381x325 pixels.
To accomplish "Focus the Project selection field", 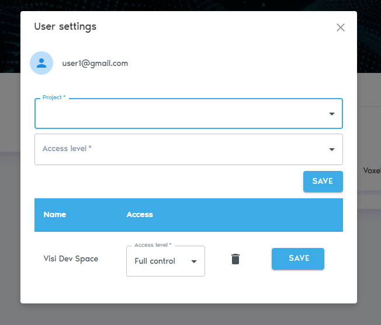I will tap(181, 114).
